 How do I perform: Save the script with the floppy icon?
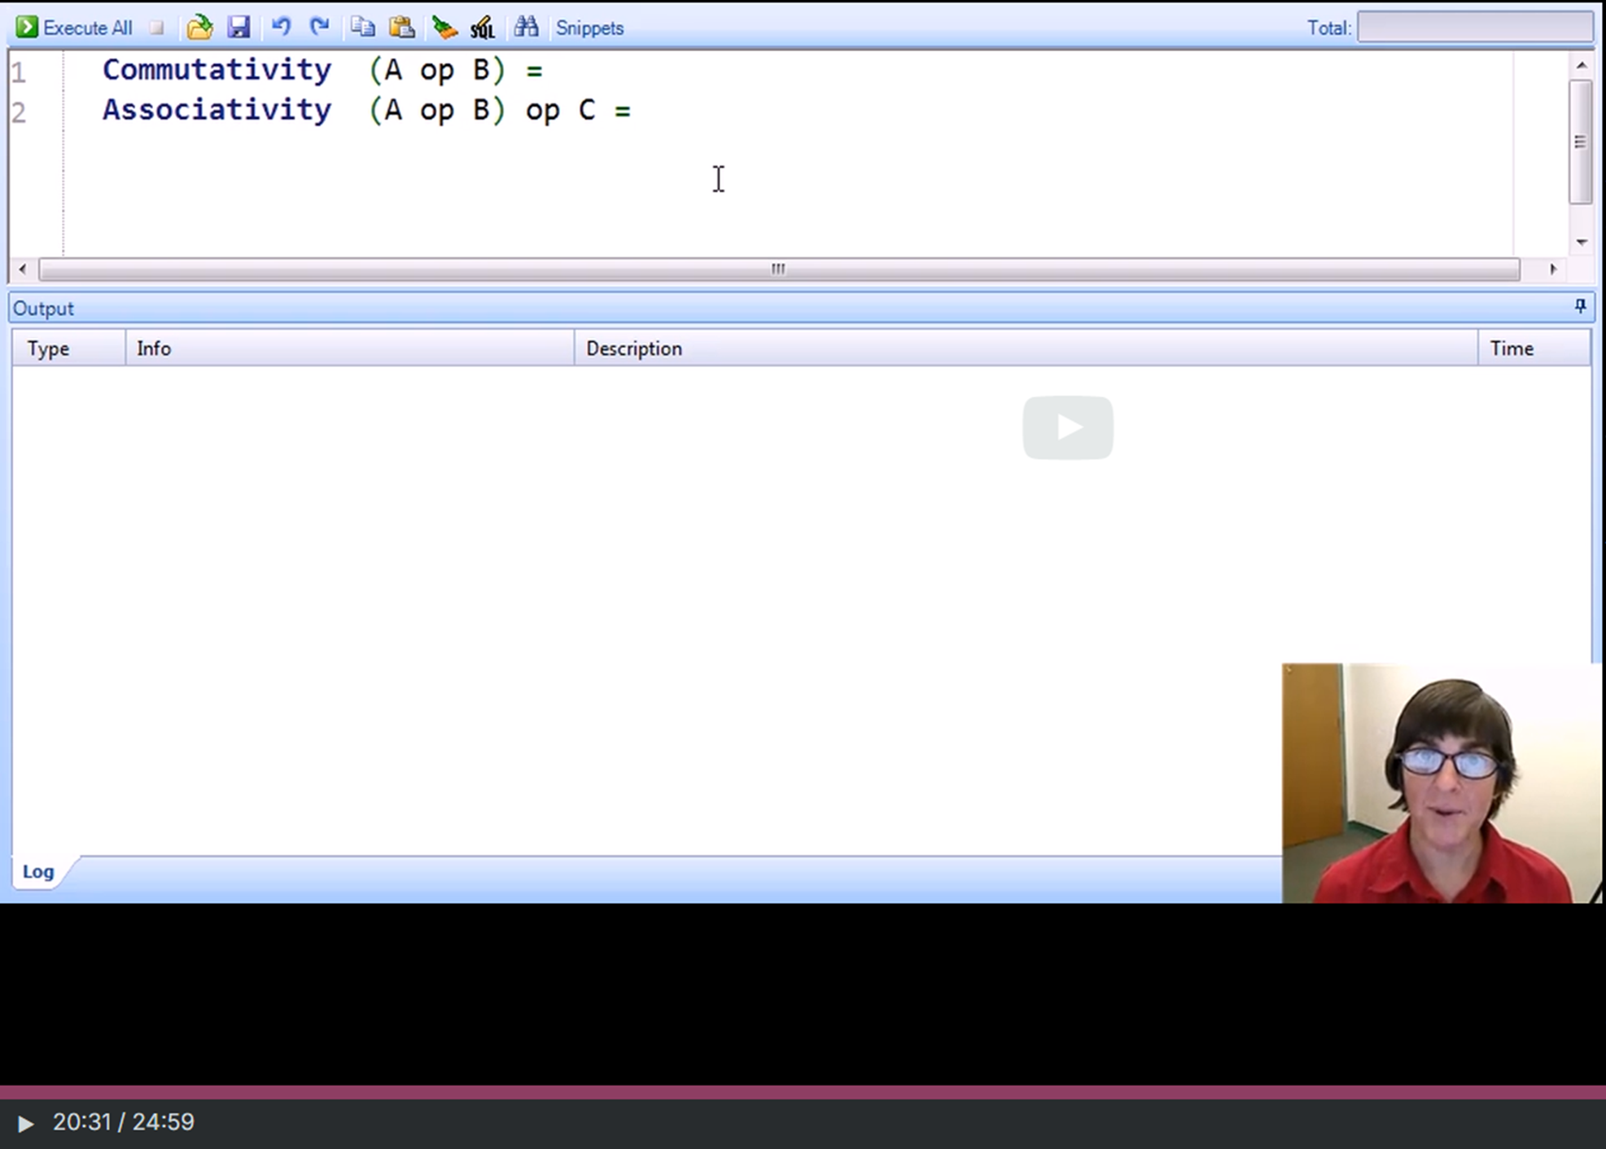click(238, 28)
